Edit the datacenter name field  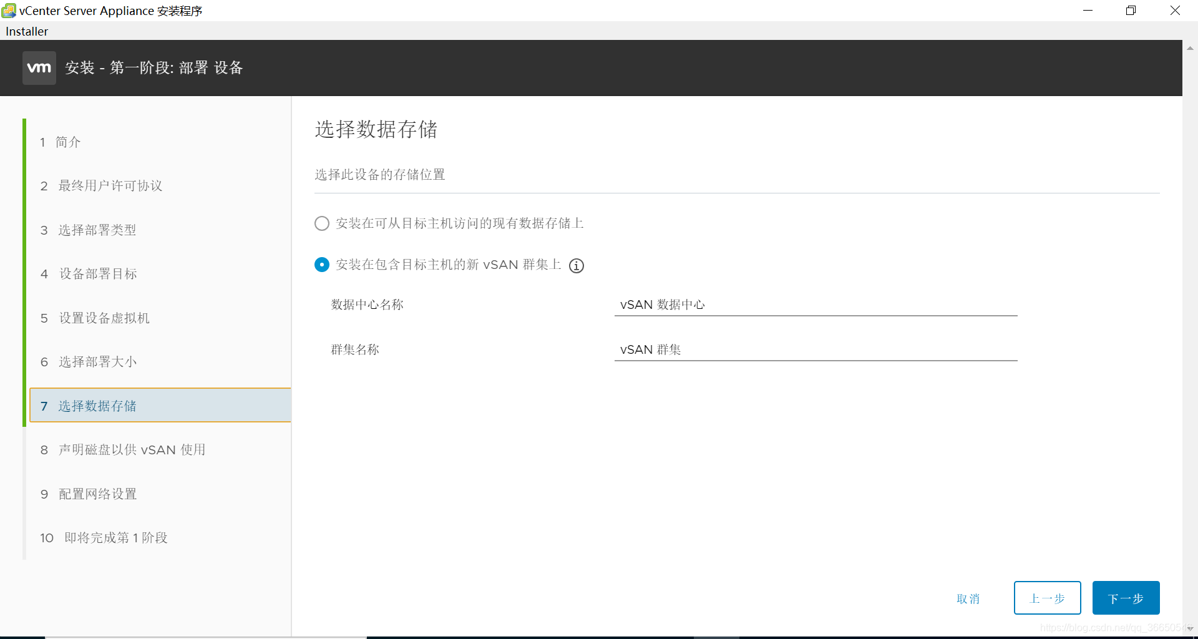coord(816,305)
